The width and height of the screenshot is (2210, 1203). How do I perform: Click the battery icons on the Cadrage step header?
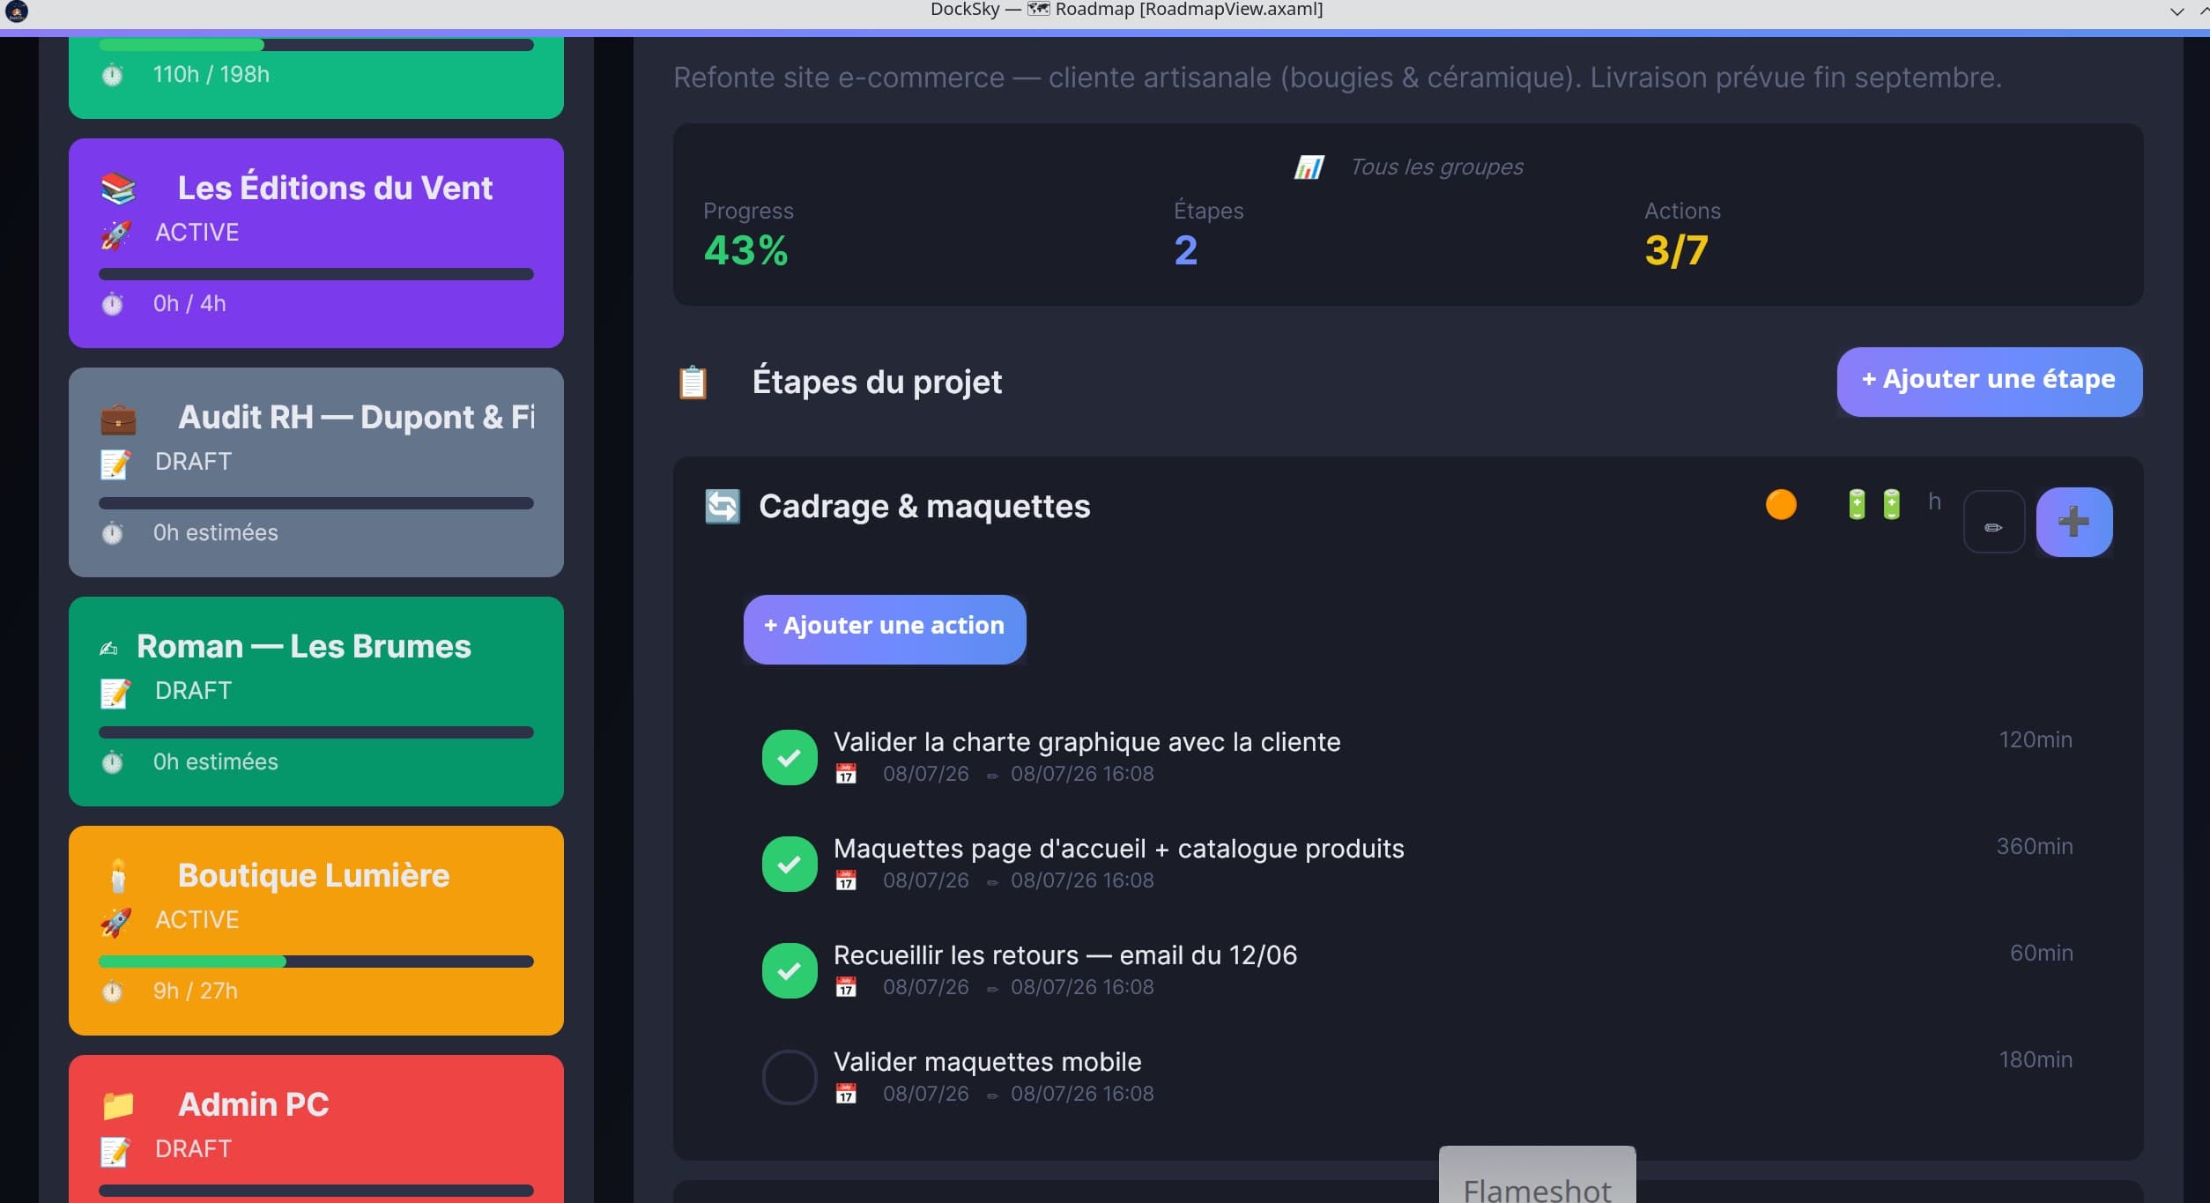pos(1874,504)
